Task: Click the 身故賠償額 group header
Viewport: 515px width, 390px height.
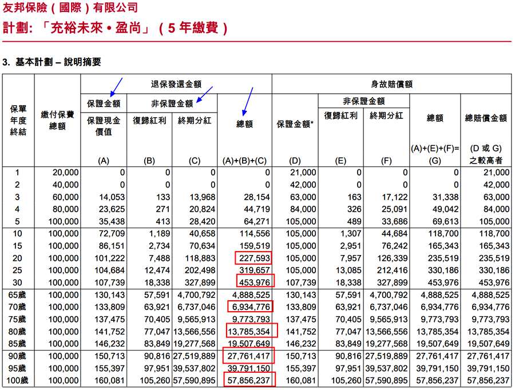Action: coord(393,85)
